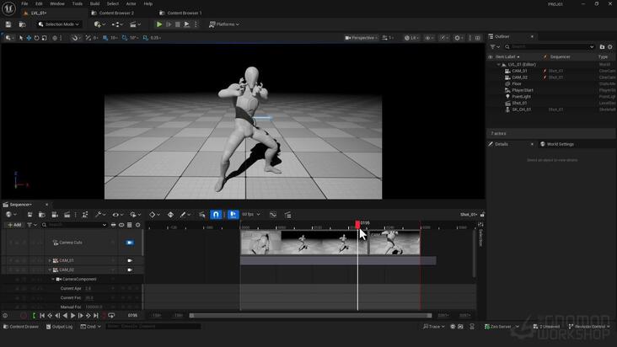
Task: Click the save level icon
Action: coord(8,24)
